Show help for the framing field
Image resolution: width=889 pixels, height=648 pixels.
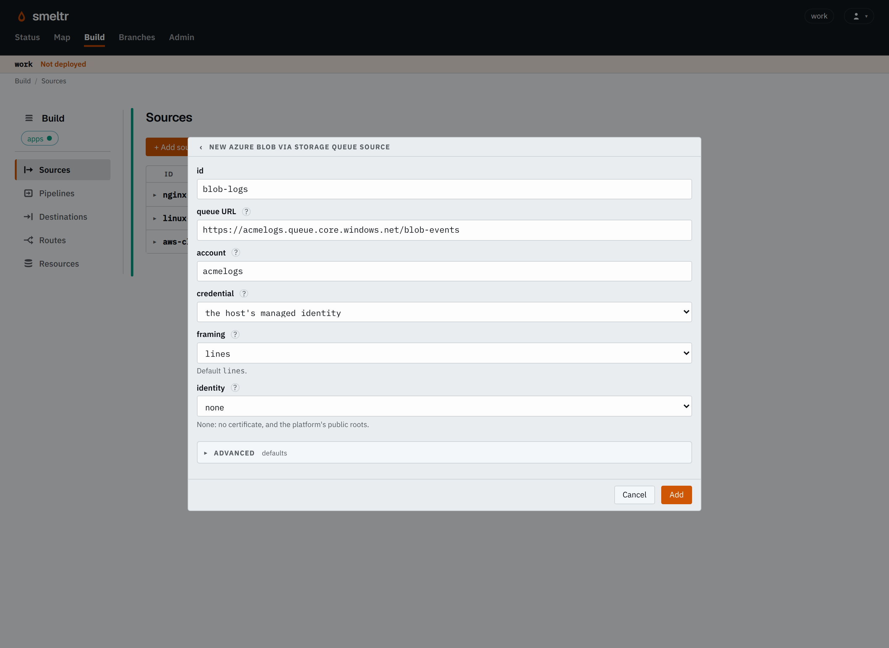tap(235, 334)
